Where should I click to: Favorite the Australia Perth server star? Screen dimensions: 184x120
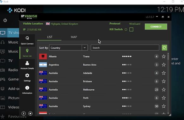164,98
